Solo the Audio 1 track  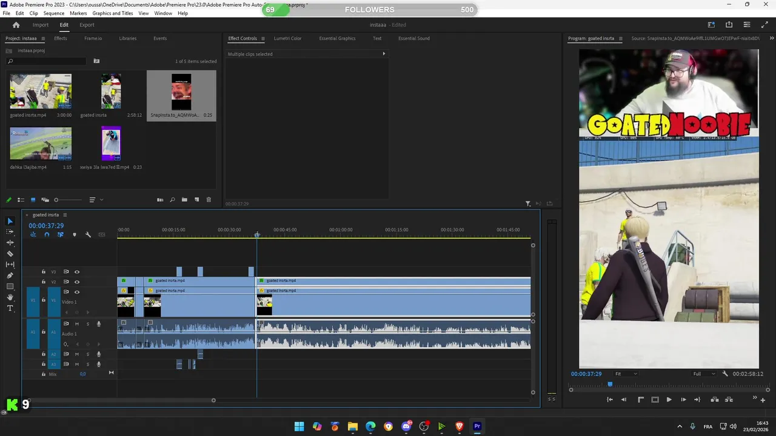[87, 324]
